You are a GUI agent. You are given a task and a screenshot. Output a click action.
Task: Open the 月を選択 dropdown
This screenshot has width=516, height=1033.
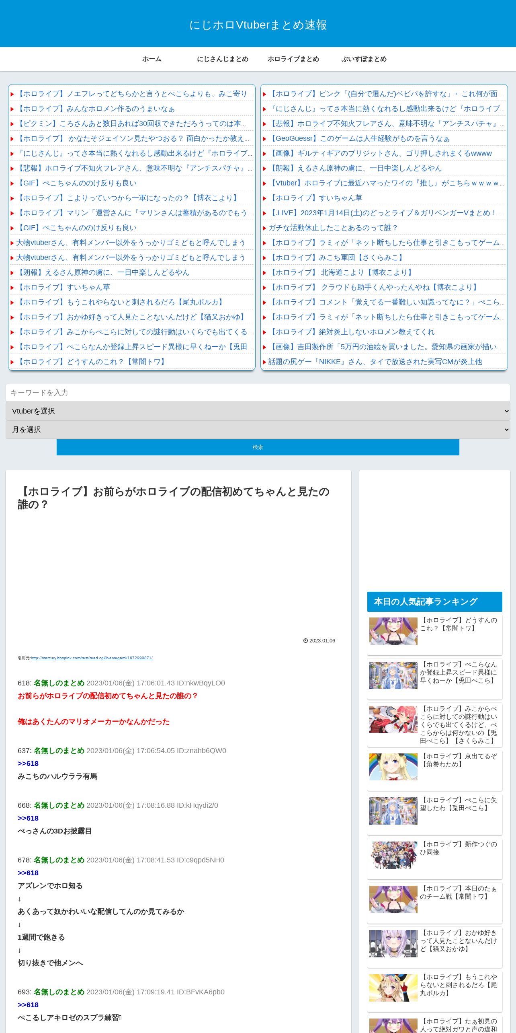tap(258, 430)
